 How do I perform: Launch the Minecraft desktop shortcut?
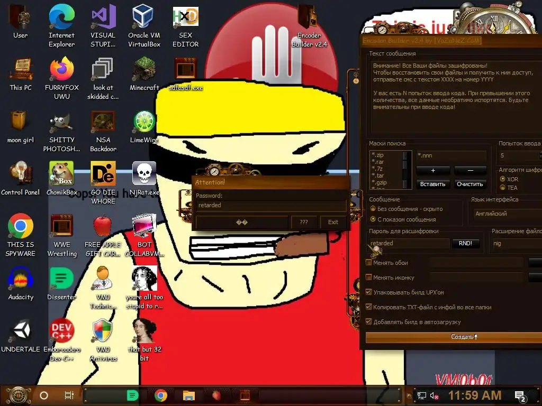coord(144,74)
